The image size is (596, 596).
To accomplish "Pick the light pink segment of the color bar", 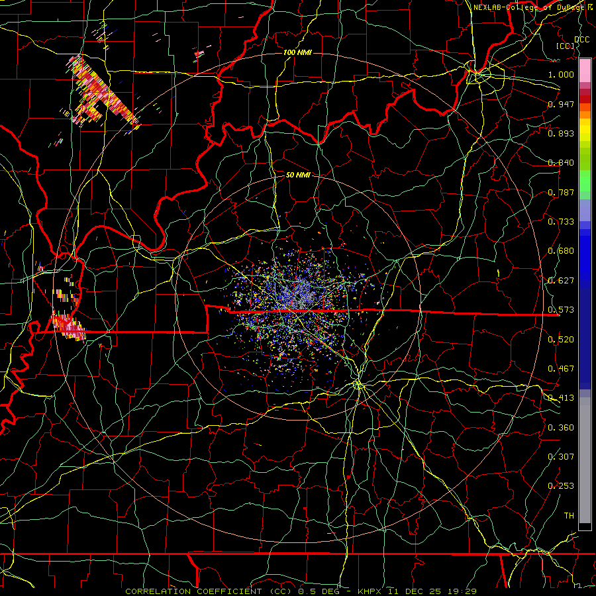I will 585,71.
